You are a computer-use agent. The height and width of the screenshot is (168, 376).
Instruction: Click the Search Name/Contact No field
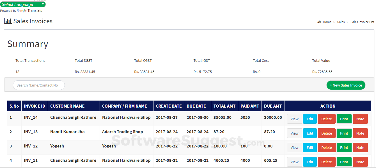point(39,85)
